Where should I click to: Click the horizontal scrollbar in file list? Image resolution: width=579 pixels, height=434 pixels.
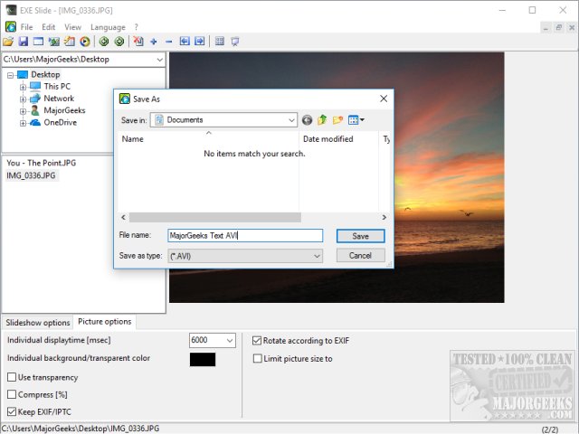(215, 217)
